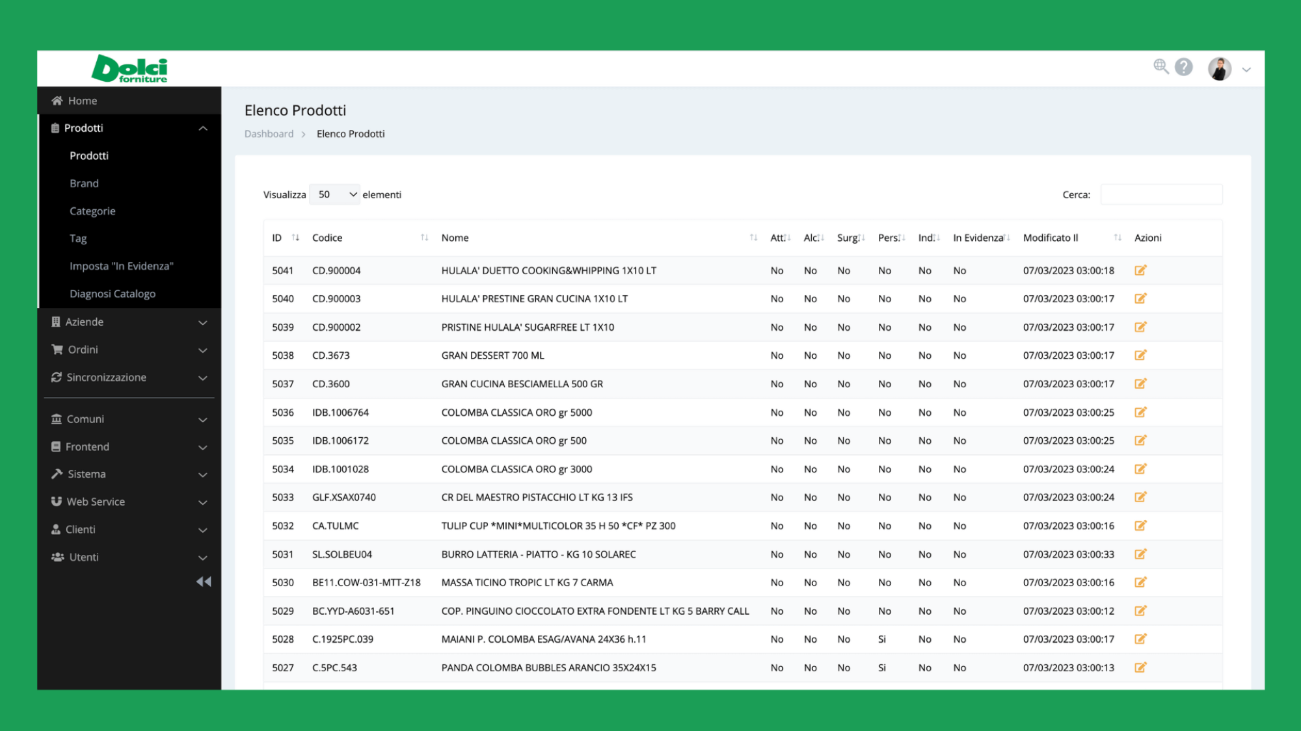Viewport: 1301px width, 731px height.
Task: Click the user avatar picture
Action: pos(1220,68)
